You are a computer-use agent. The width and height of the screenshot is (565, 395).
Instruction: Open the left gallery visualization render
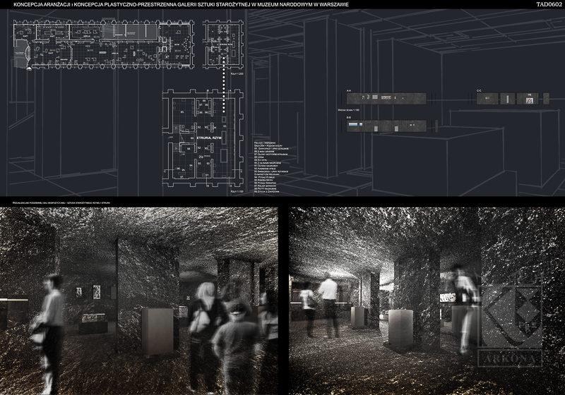pyautogui.click(x=138, y=300)
